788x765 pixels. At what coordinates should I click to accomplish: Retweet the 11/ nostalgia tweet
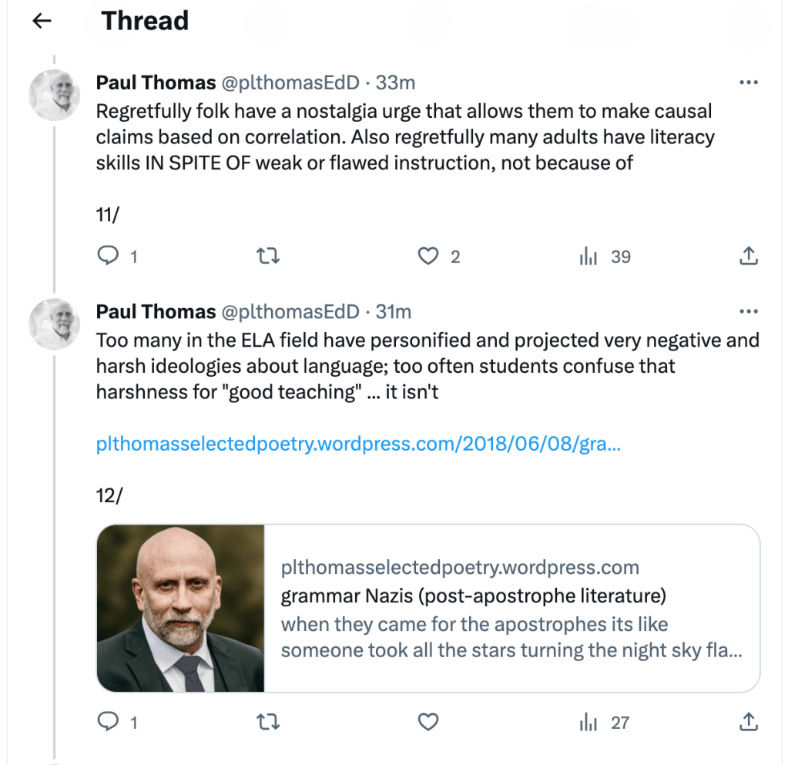coord(267,257)
